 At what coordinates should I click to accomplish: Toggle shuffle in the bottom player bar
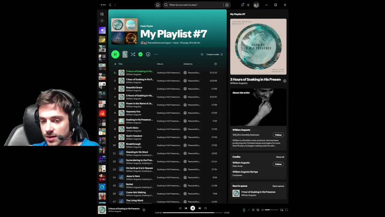[180, 208]
